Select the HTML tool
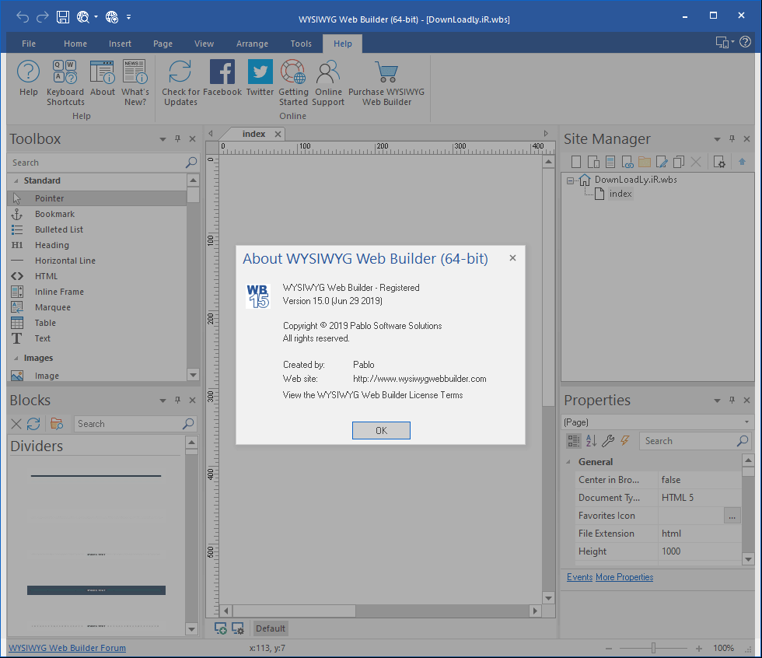This screenshot has height=658, width=762. coord(96,276)
